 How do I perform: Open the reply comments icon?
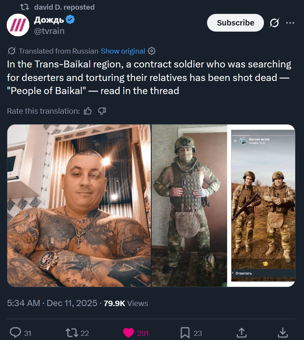point(15,333)
